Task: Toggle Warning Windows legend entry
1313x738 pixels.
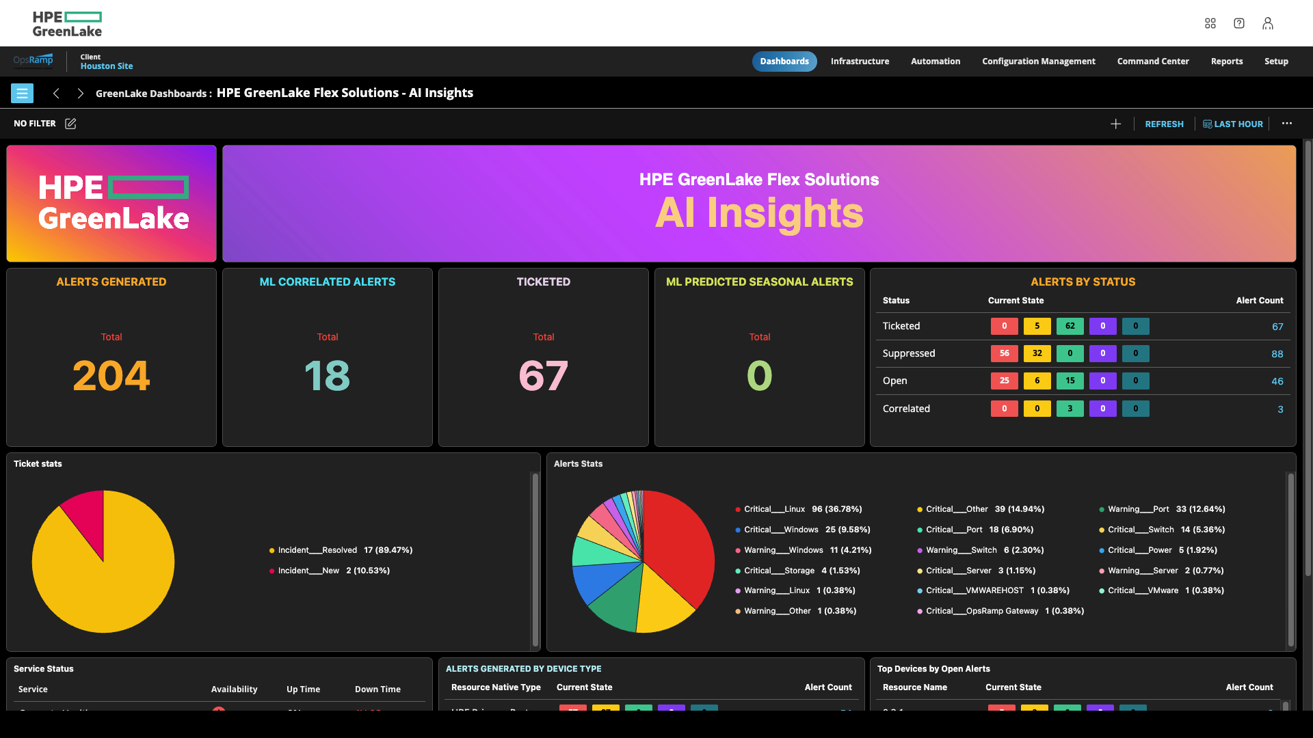Action: coord(803,550)
